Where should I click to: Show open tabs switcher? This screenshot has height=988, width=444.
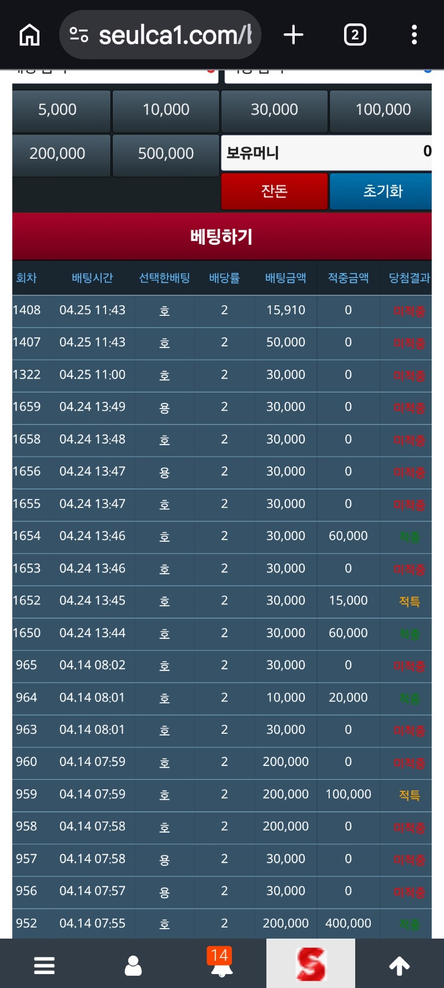pos(355,35)
